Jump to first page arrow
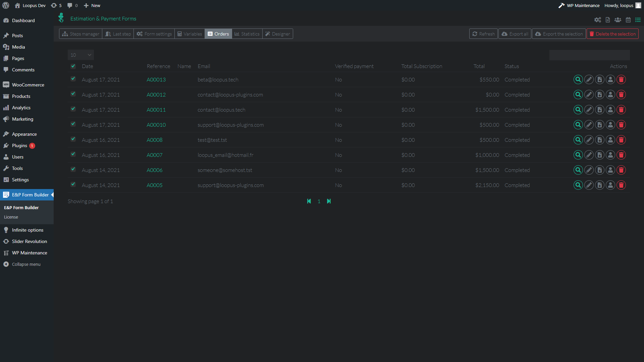644x362 pixels. [309, 201]
